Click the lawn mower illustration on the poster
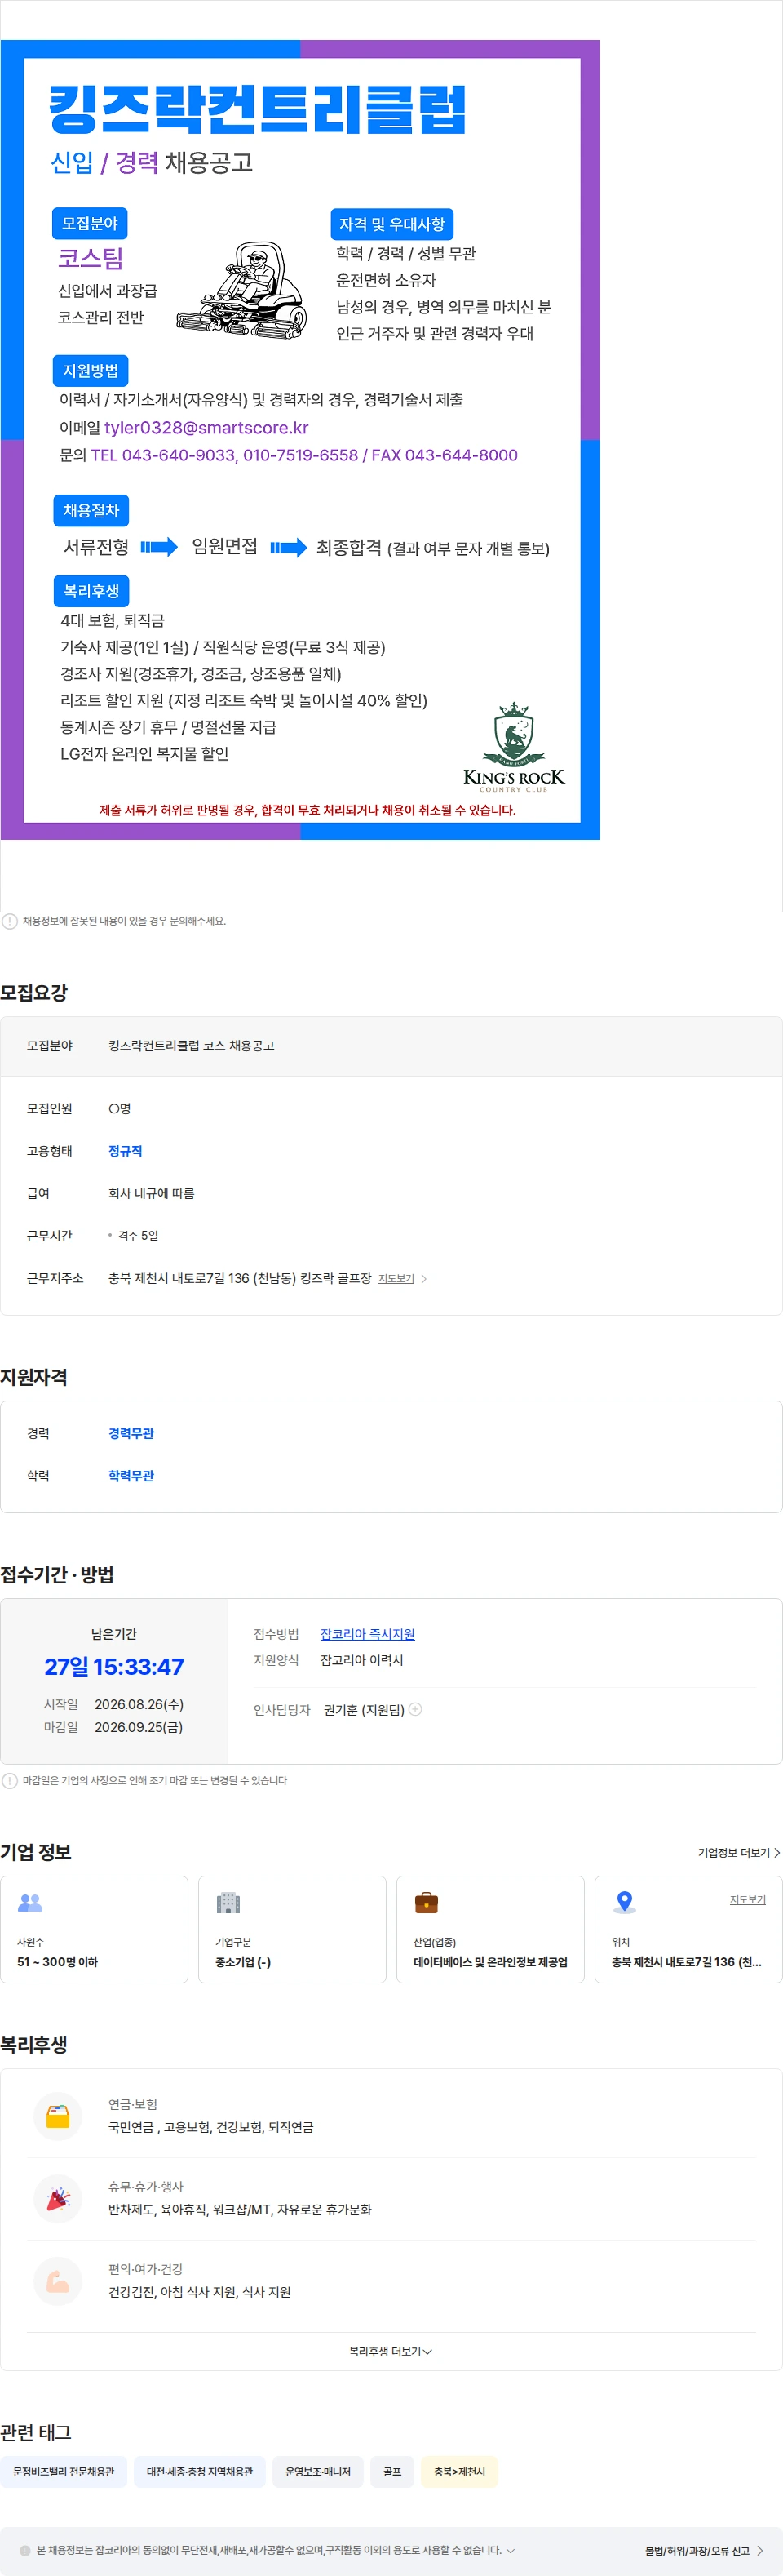783x2576 pixels. point(241,291)
